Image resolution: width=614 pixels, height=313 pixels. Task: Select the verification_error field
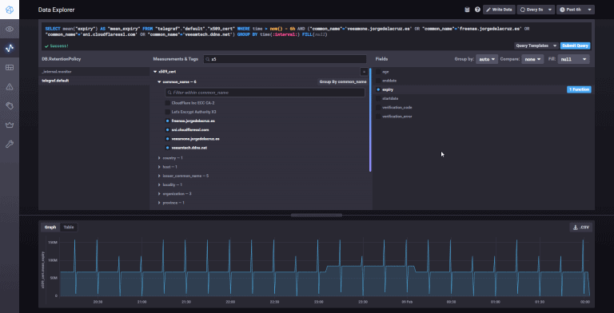pyautogui.click(x=378, y=117)
